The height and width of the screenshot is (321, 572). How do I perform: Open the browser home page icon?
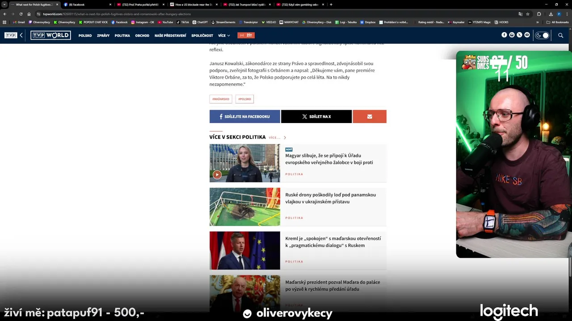pyautogui.click(x=29, y=14)
